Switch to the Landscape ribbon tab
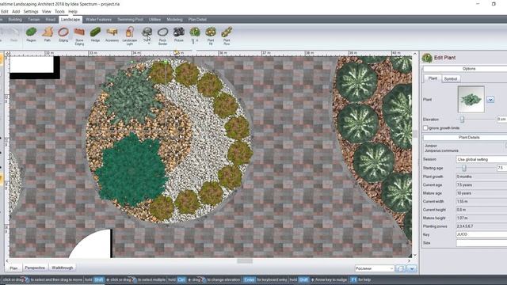The image size is (507, 285). pyautogui.click(x=71, y=19)
